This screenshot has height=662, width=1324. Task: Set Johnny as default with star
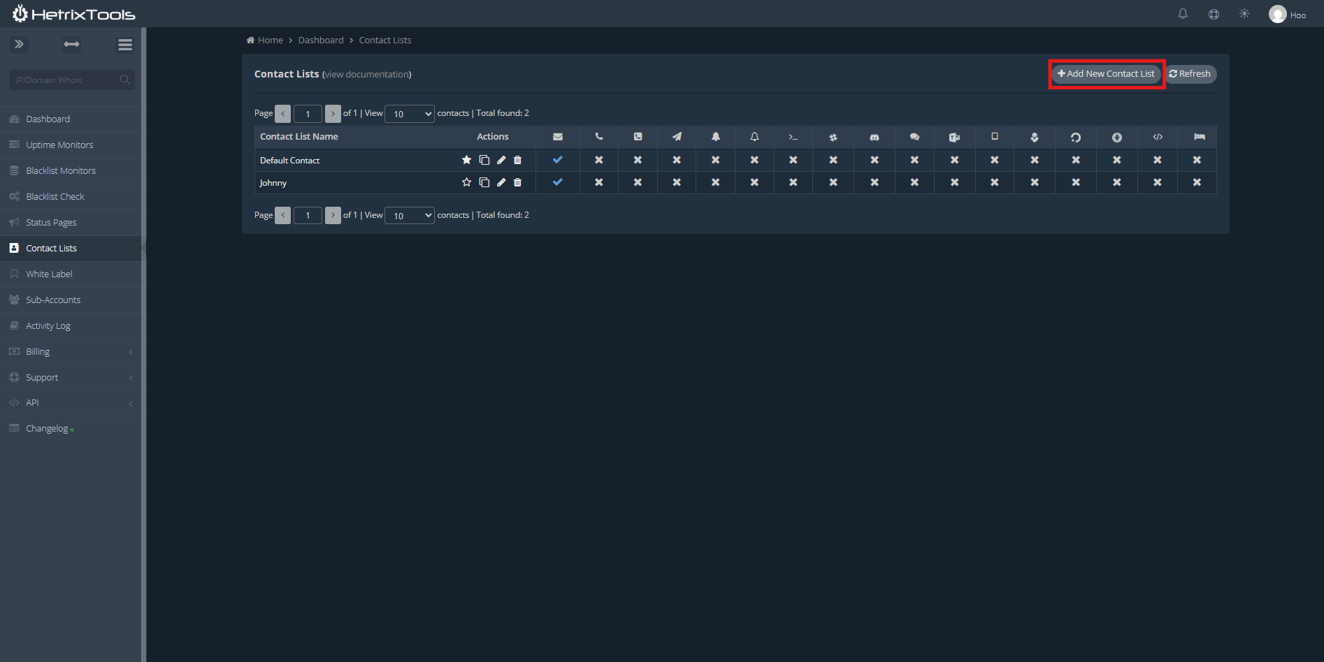pyautogui.click(x=466, y=182)
